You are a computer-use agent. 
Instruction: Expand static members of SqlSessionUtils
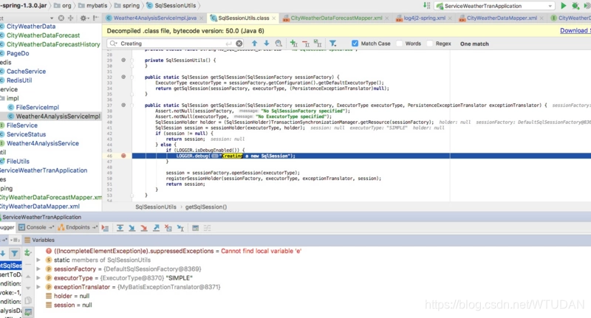38,260
